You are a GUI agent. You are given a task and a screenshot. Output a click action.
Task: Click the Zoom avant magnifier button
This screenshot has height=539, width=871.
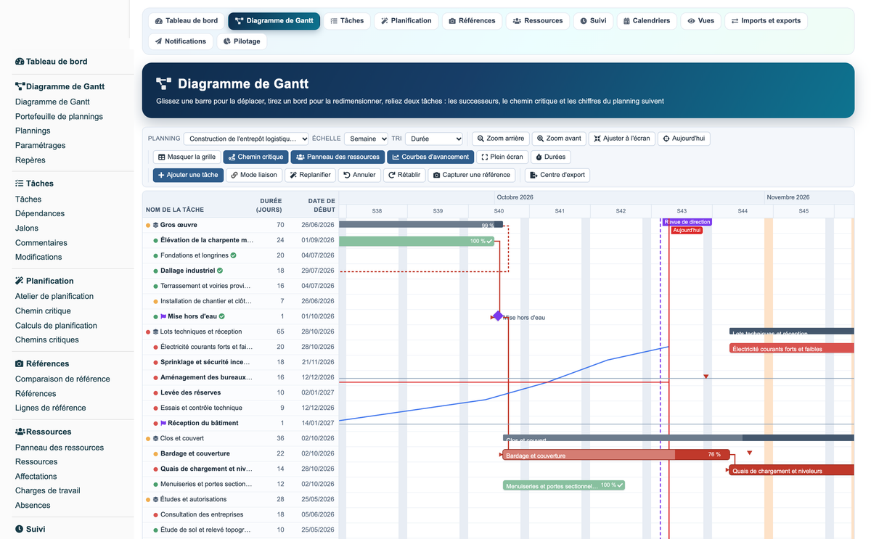coord(559,139)
